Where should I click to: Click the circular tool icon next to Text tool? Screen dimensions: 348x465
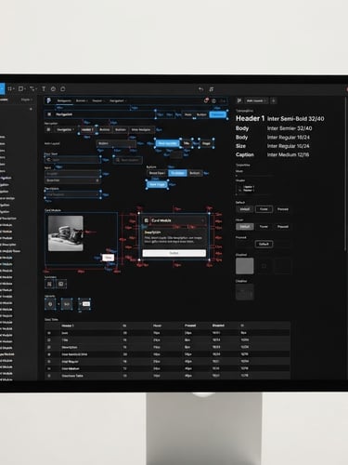[x=53, y=89]
